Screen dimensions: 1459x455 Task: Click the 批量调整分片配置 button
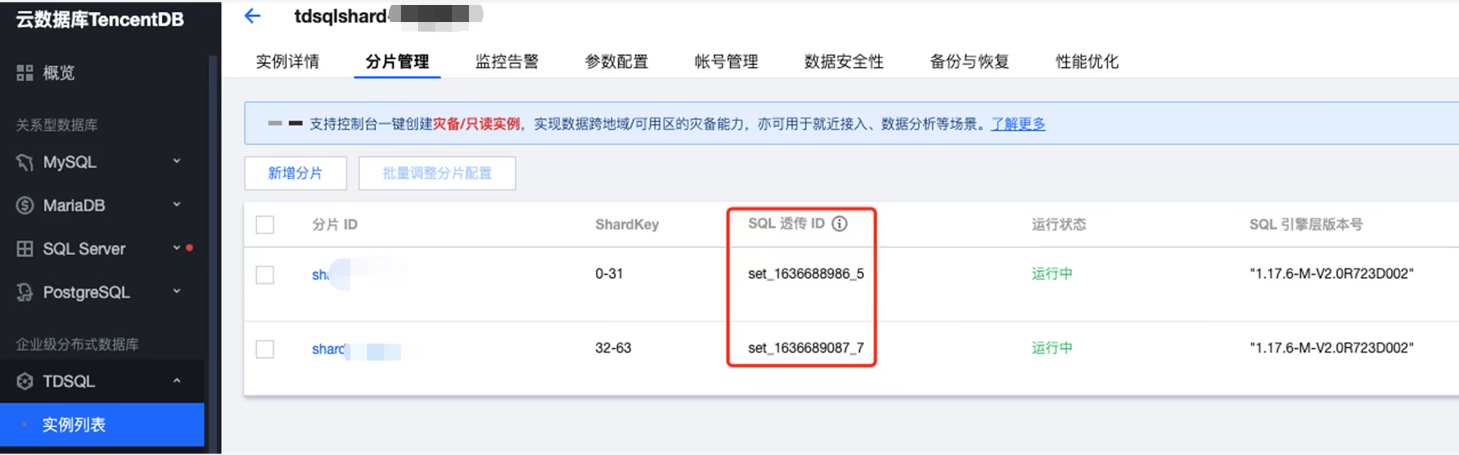437,173
